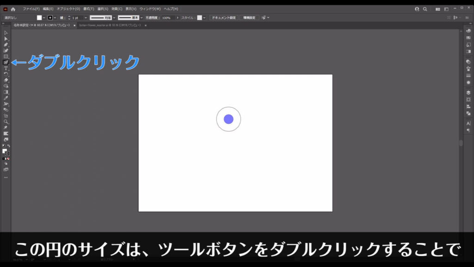Open brush definition dropdown
Screen dimensions: 474x267
[x=142, y=18]
